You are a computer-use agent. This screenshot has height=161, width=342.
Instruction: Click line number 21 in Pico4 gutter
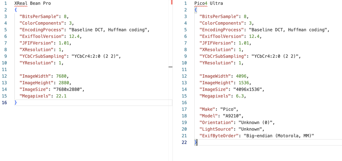coord(184,136)
